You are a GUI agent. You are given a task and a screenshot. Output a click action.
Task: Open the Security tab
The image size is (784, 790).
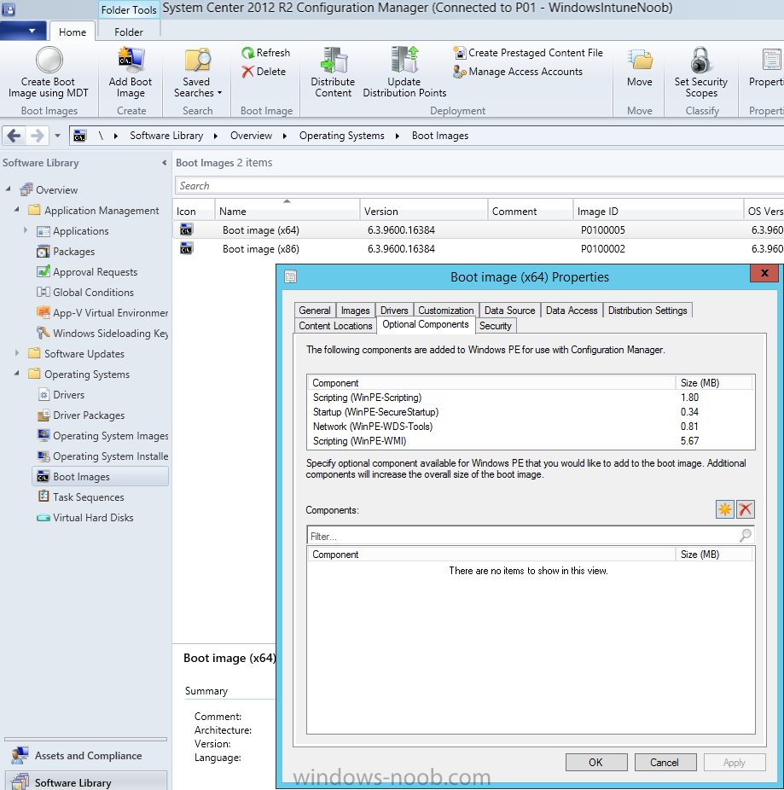[496, 326]
